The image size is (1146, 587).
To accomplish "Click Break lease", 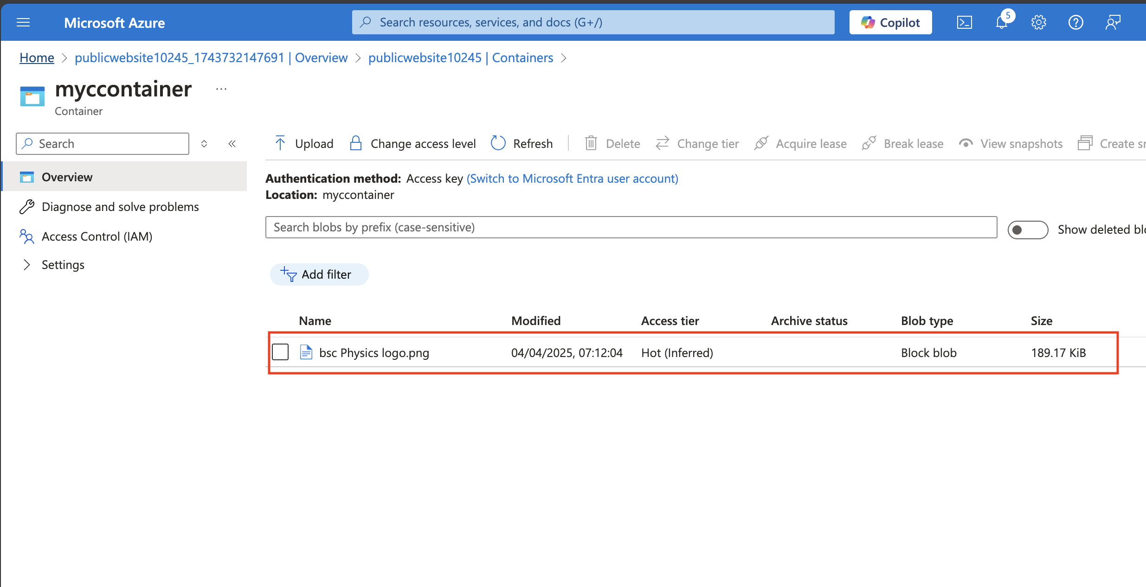I will click(x=902, y=144).
